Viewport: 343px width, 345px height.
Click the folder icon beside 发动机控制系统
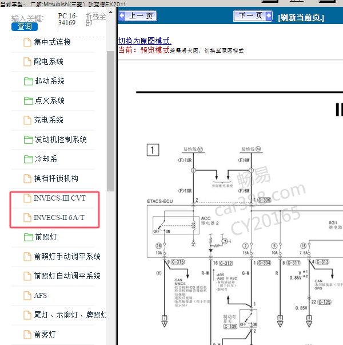pyautogui.click(x=29, y=140)
